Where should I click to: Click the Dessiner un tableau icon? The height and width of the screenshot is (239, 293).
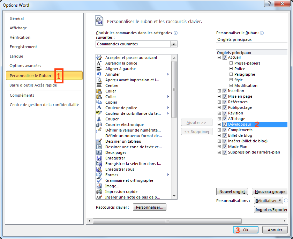pos(99,141)
